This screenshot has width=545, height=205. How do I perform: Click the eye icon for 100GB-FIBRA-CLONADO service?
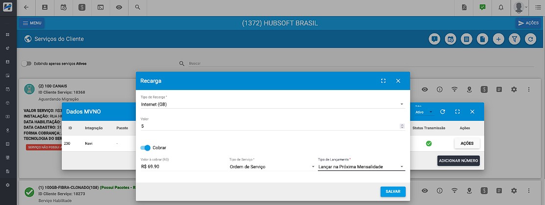point(425,191)
